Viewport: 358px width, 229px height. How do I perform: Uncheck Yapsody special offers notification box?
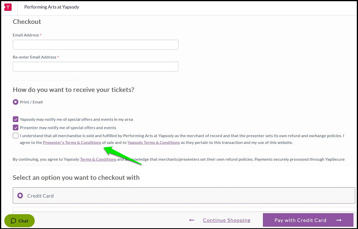(16, 119)
